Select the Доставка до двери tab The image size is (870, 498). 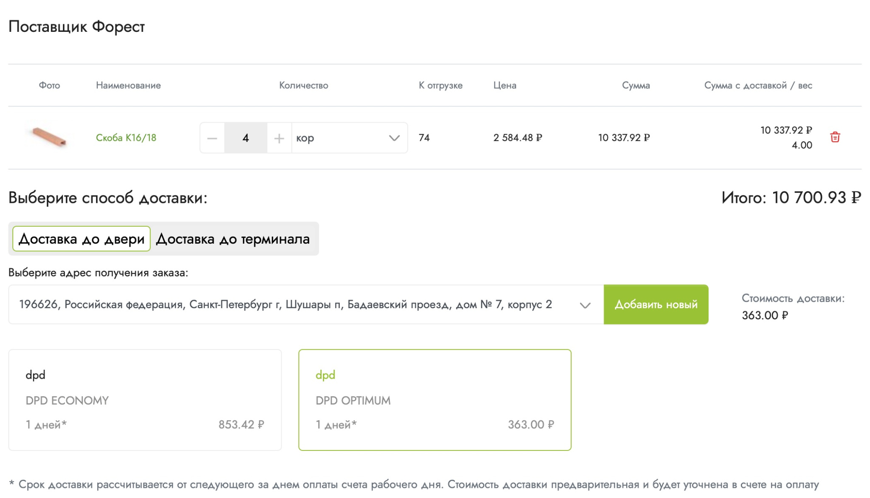[82, 239]
